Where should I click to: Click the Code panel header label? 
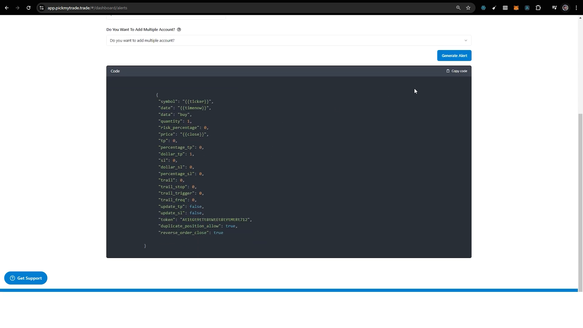point(115,71)
